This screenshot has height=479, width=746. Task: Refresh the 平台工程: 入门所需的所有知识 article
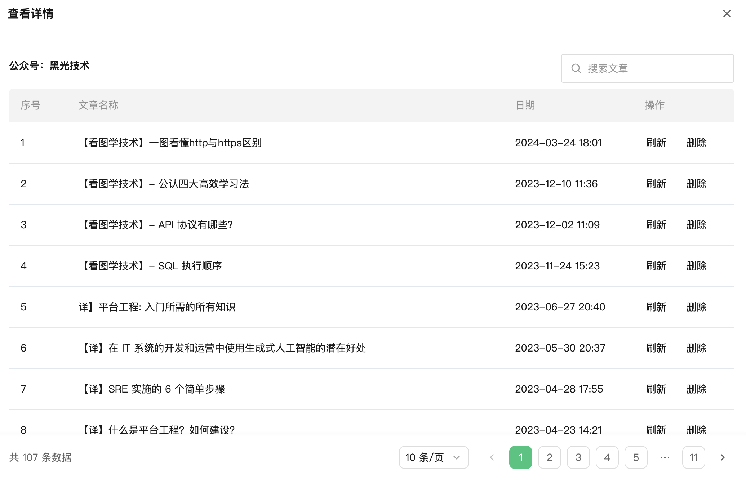(x=656, y=307)
